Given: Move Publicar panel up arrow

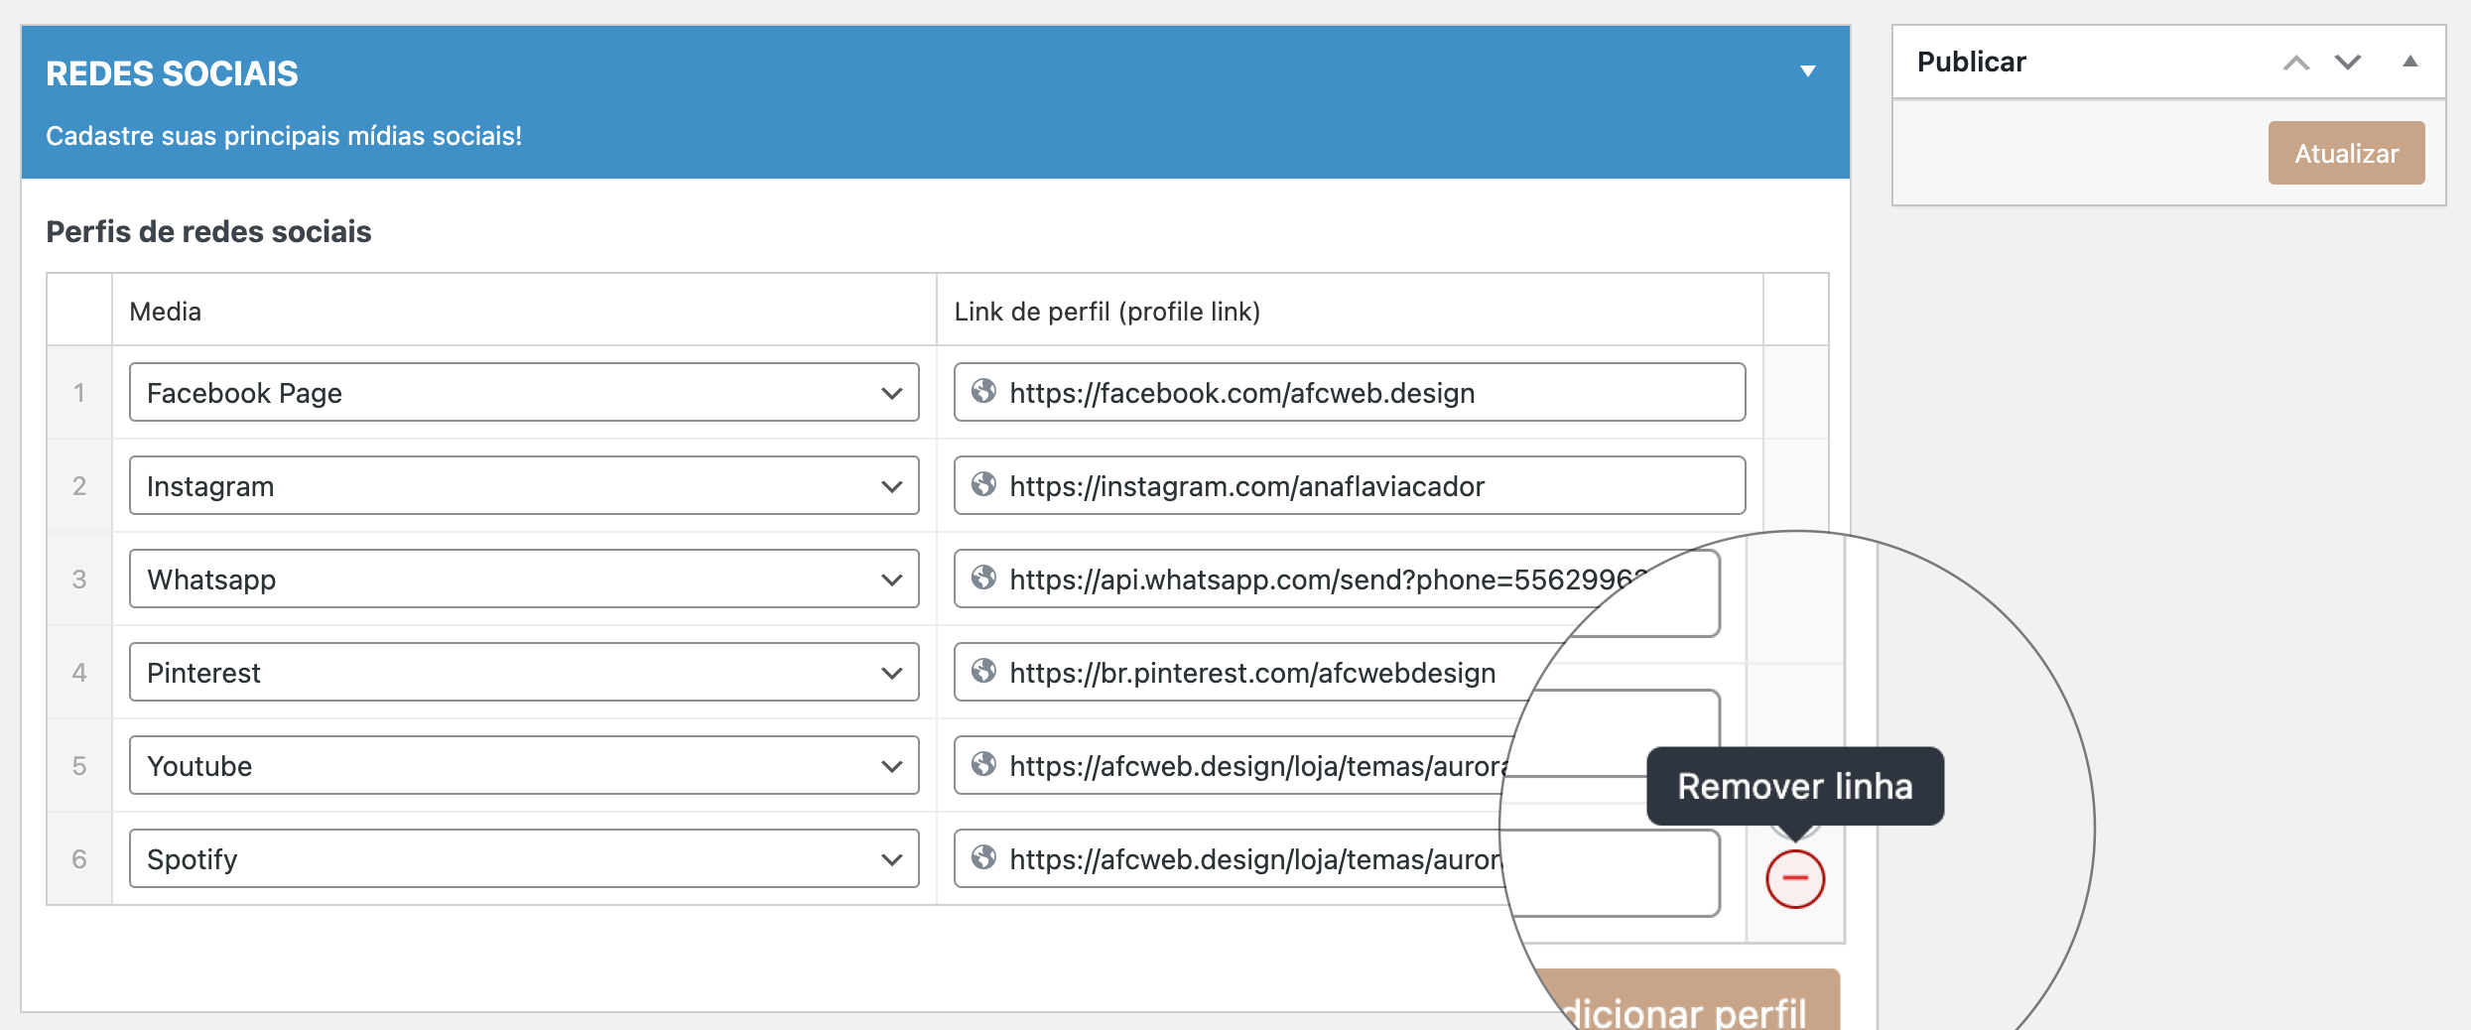Looking at the screenshot, I should 2296,63.
